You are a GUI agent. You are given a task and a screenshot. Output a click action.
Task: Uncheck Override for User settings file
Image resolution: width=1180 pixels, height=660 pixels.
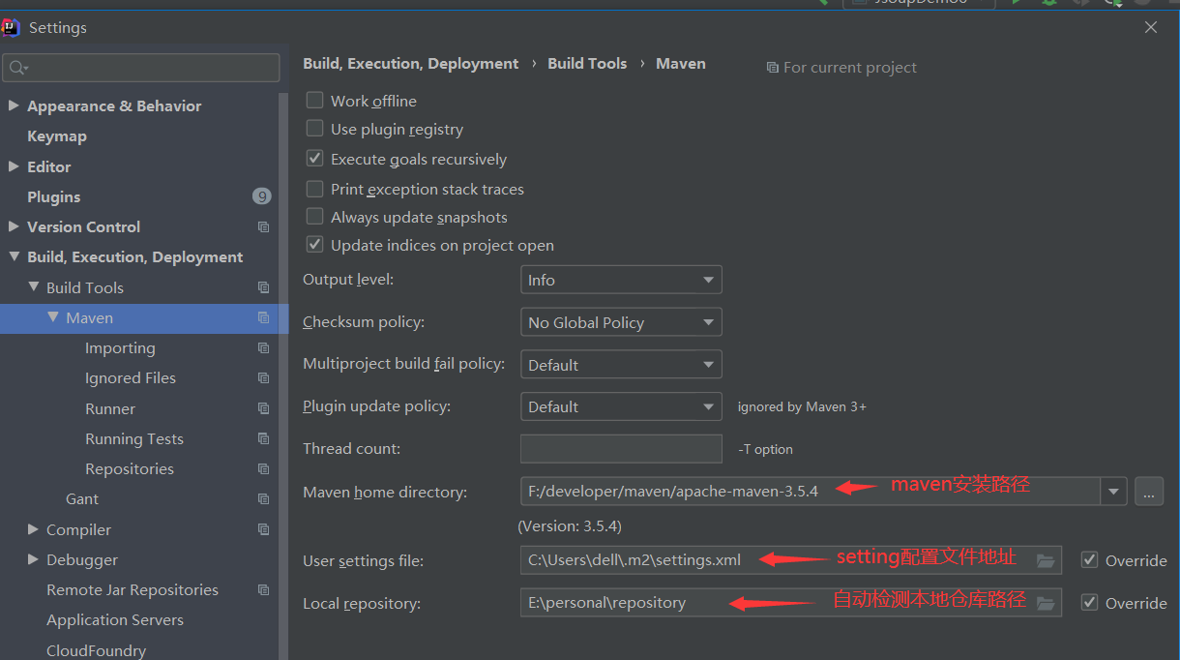(x=1090, y=560)
